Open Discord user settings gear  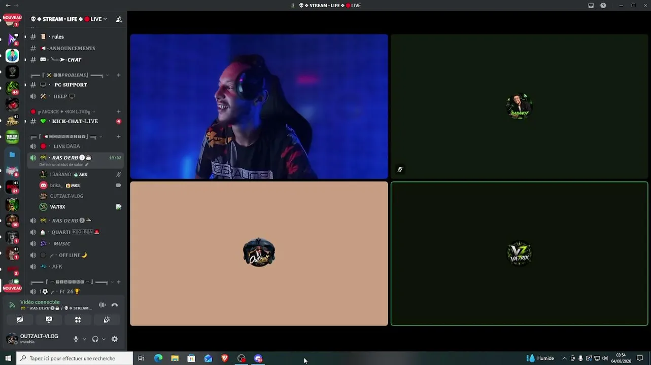115,339
